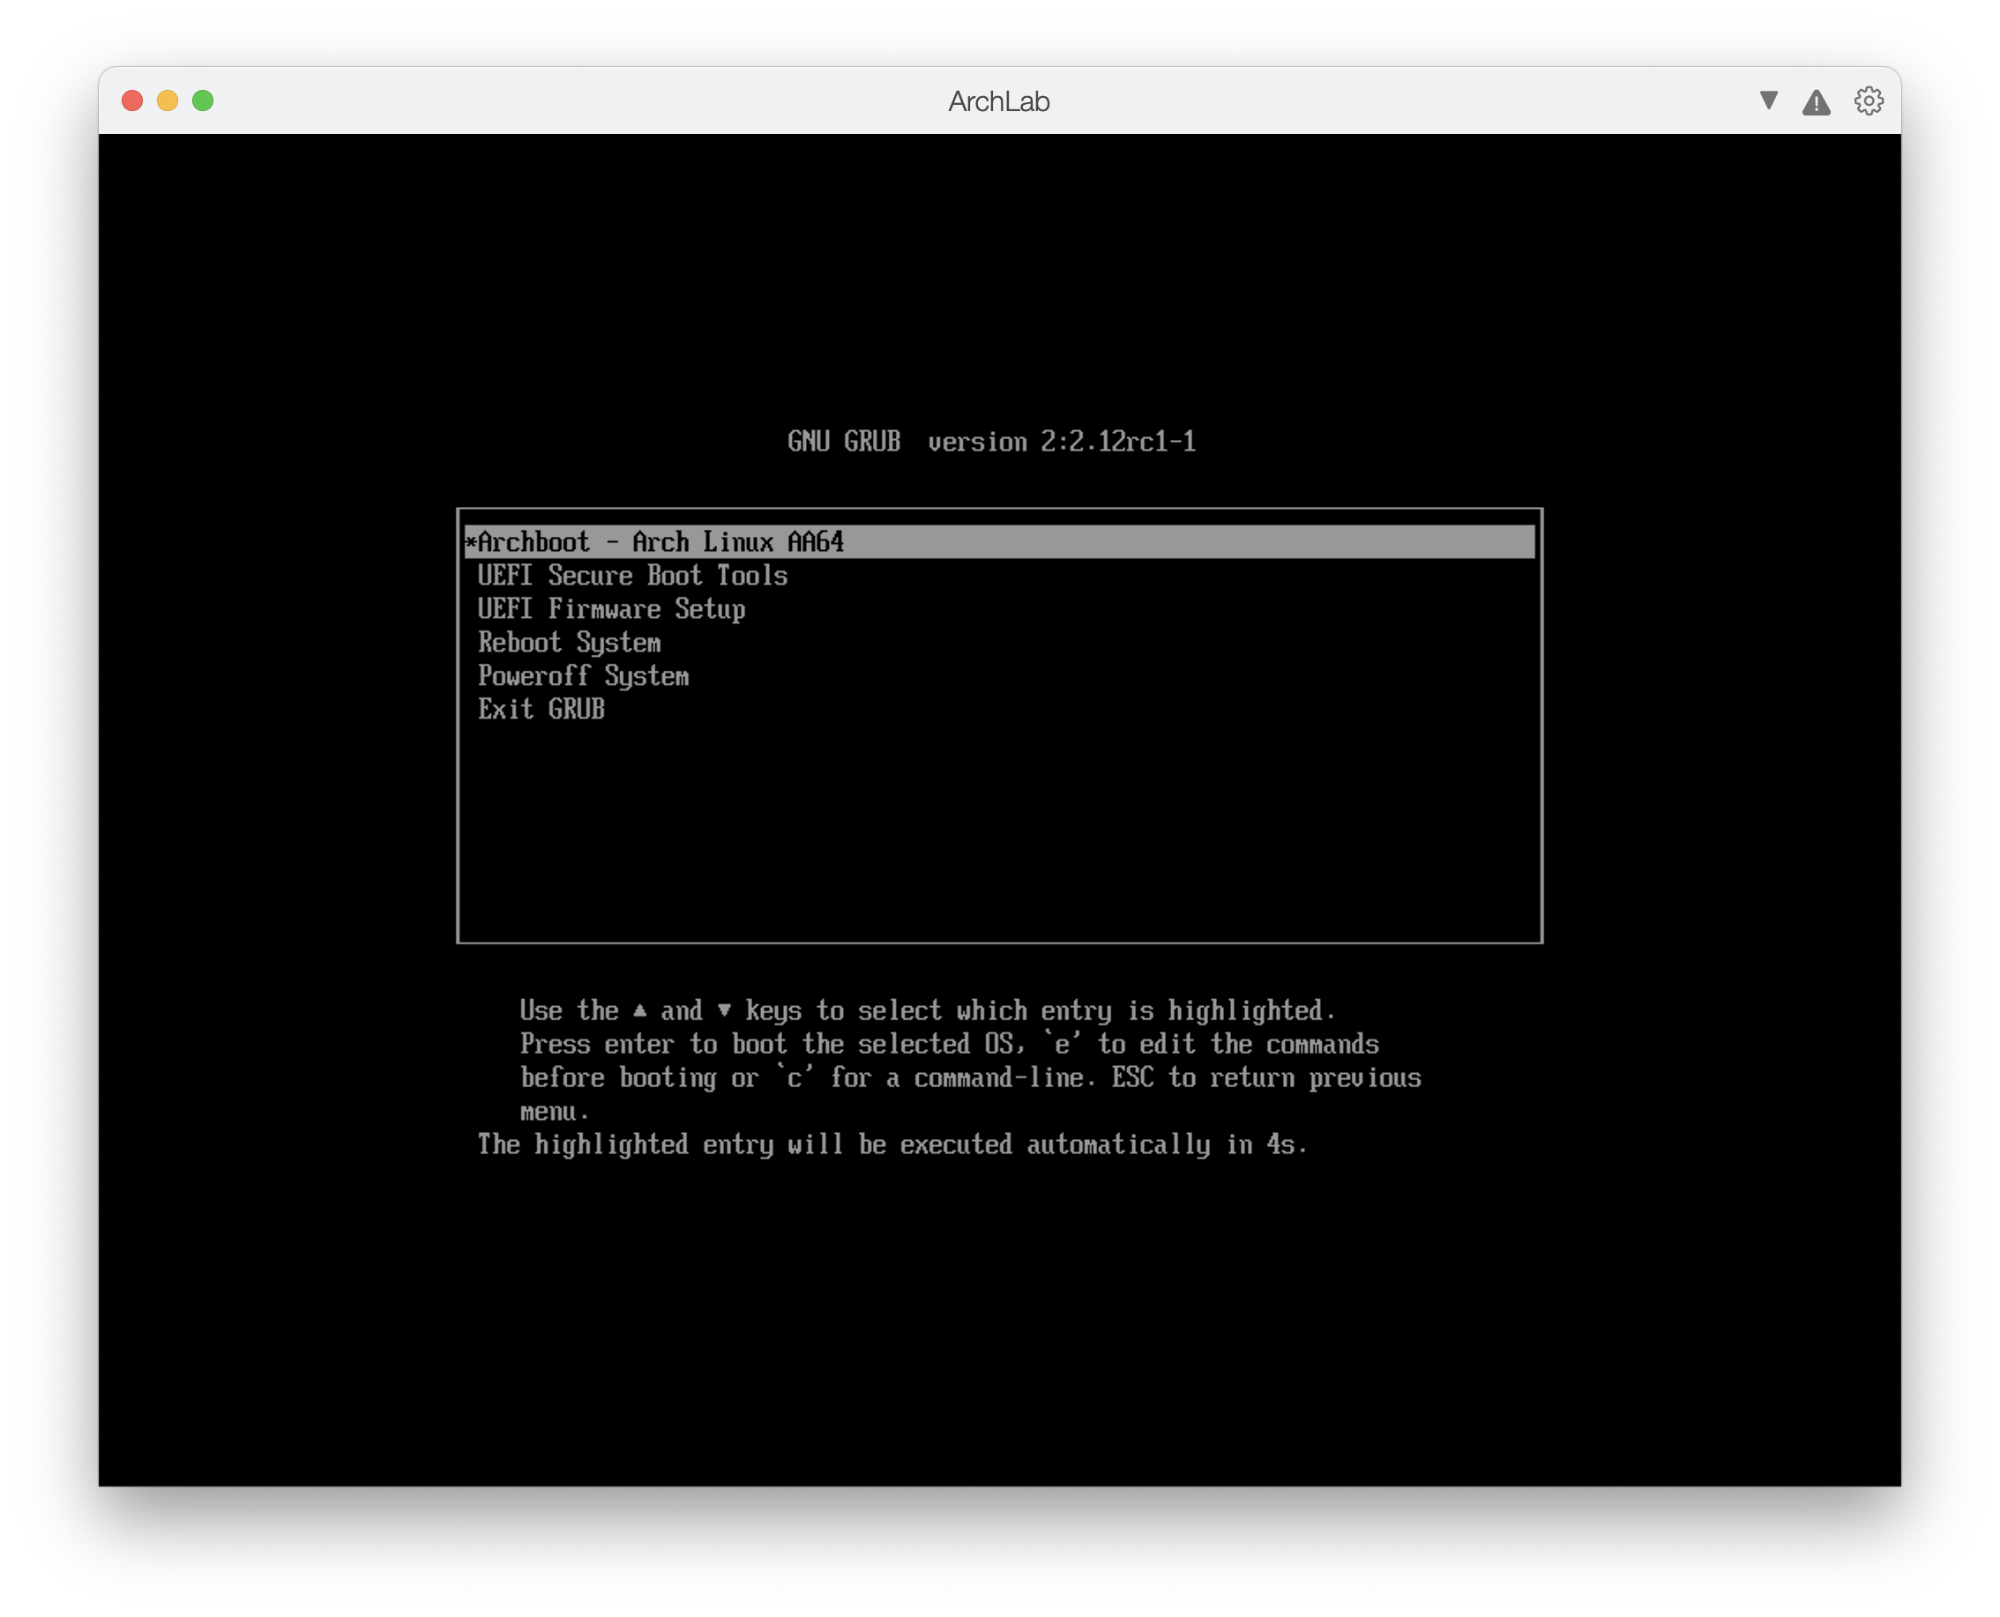2000x1617 pixels.
Task: Click the up arrow symbol in help text
Action: point(640,1010)
